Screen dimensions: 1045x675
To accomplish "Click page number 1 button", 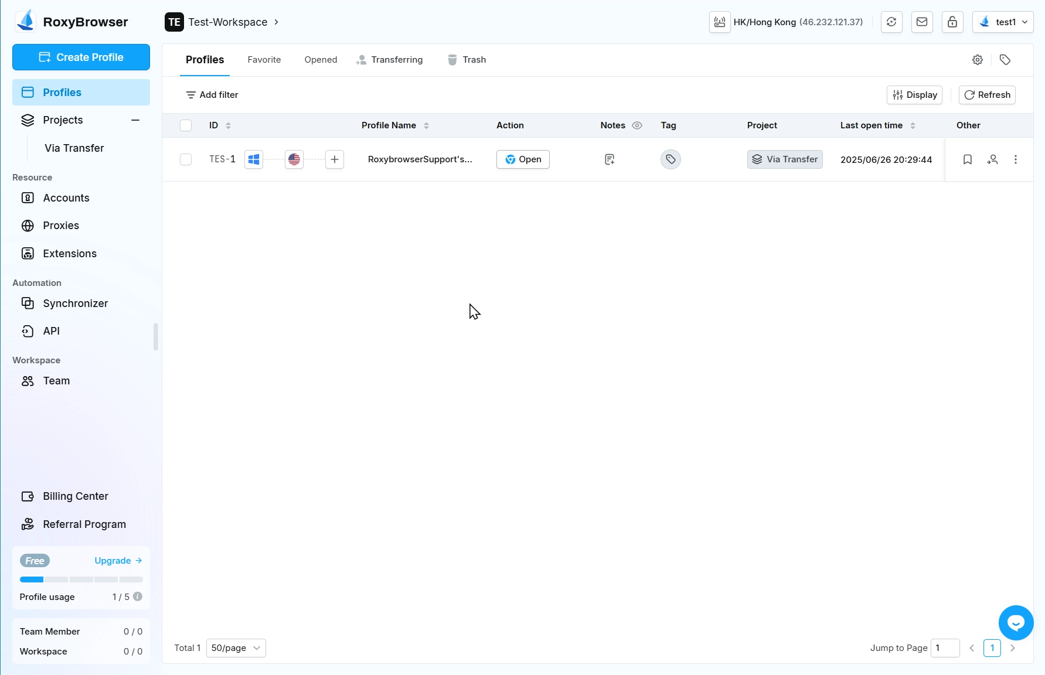I will [x=992, y=648].
